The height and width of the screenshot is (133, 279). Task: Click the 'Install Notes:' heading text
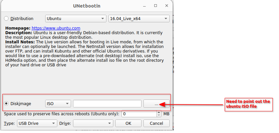tap(20, 42)
